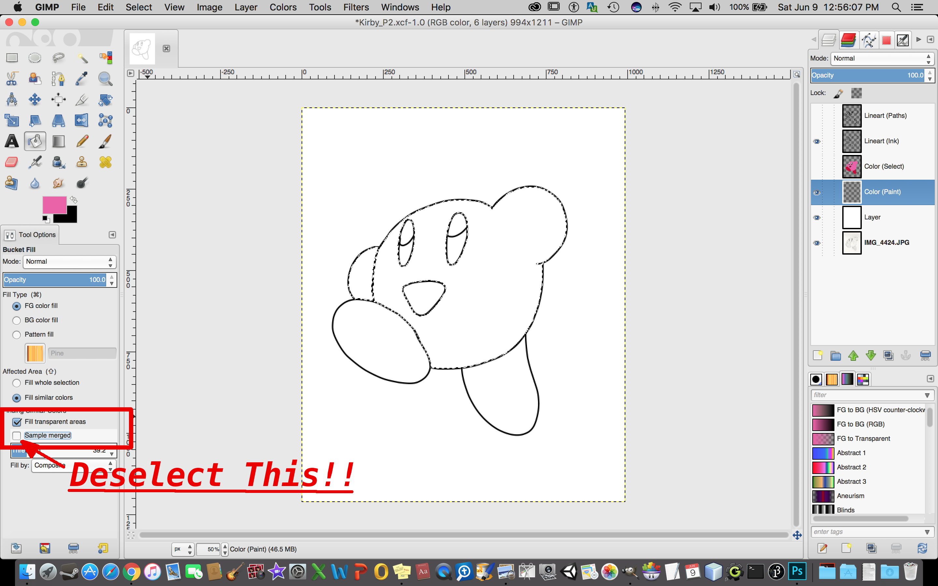The width and height of the screenshot is (938, 586).
Task: Uncheck Fill transparent areas checkbox
Action: pyautogui.click(x=17, y=422)
